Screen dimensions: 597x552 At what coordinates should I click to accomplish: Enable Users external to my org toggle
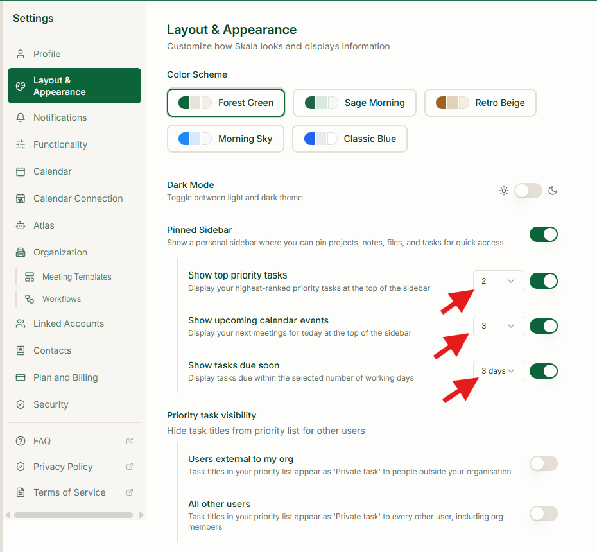click(x=543, y=463)
